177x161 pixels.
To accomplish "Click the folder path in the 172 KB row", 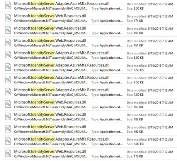I will 51,157.
